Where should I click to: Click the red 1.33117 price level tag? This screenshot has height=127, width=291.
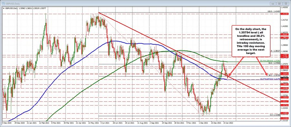pyautogui.click(x=284, y=101)
